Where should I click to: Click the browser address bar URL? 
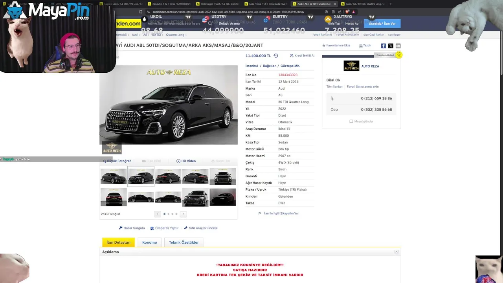(228, 12)
